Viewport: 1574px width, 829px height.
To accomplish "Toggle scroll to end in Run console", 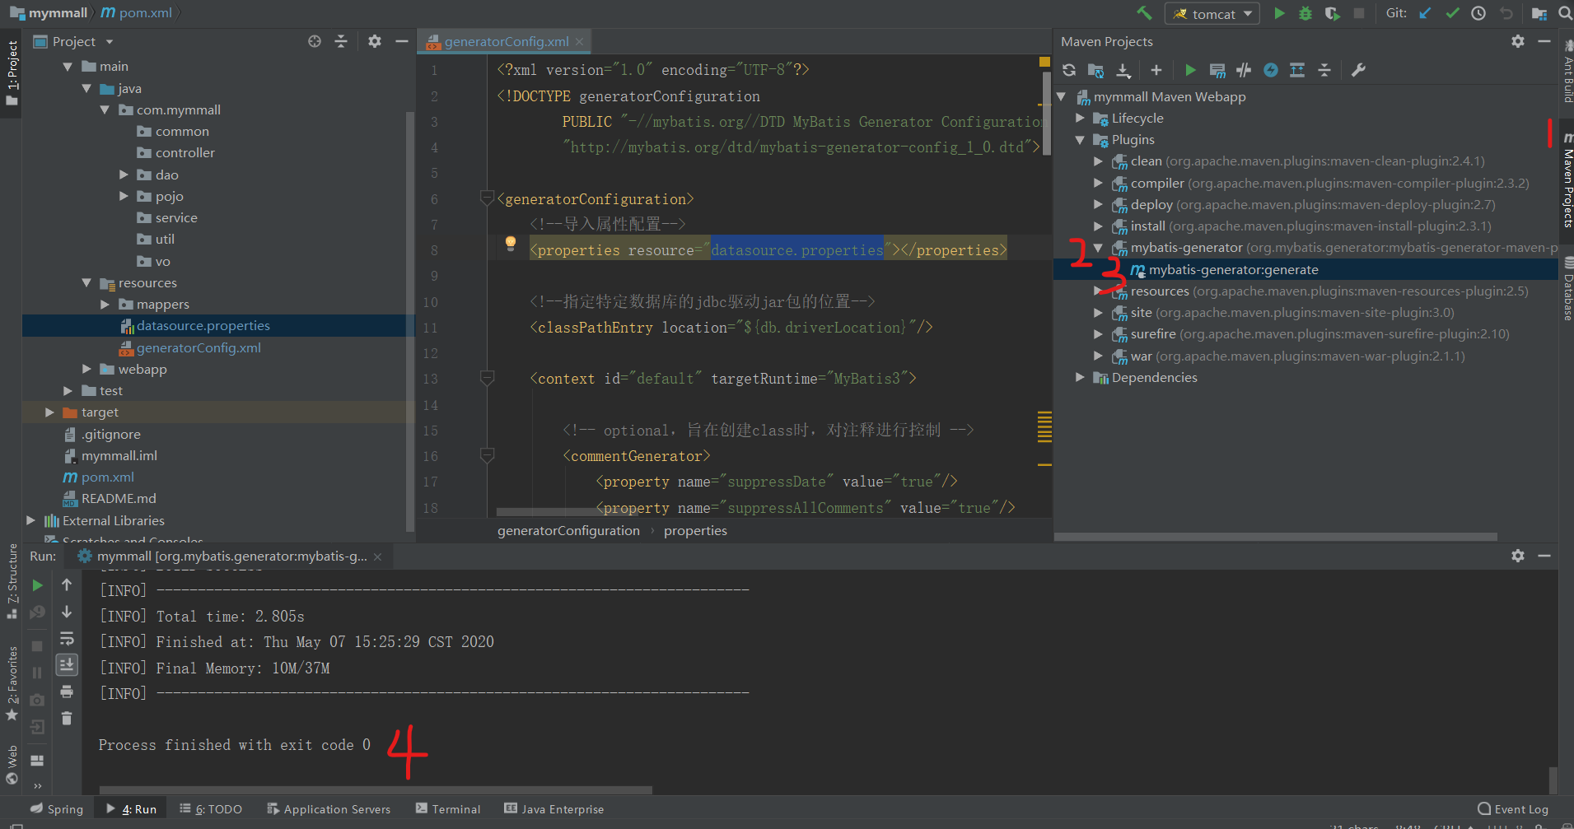I will click(67, 664).
